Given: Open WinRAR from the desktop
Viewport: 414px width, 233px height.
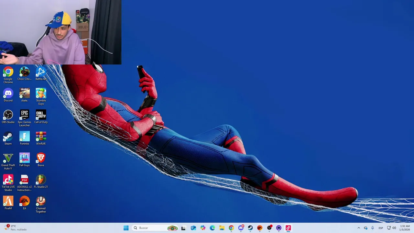Looking at the screenshot, I should pyautogui.click(x=41, y=138).
